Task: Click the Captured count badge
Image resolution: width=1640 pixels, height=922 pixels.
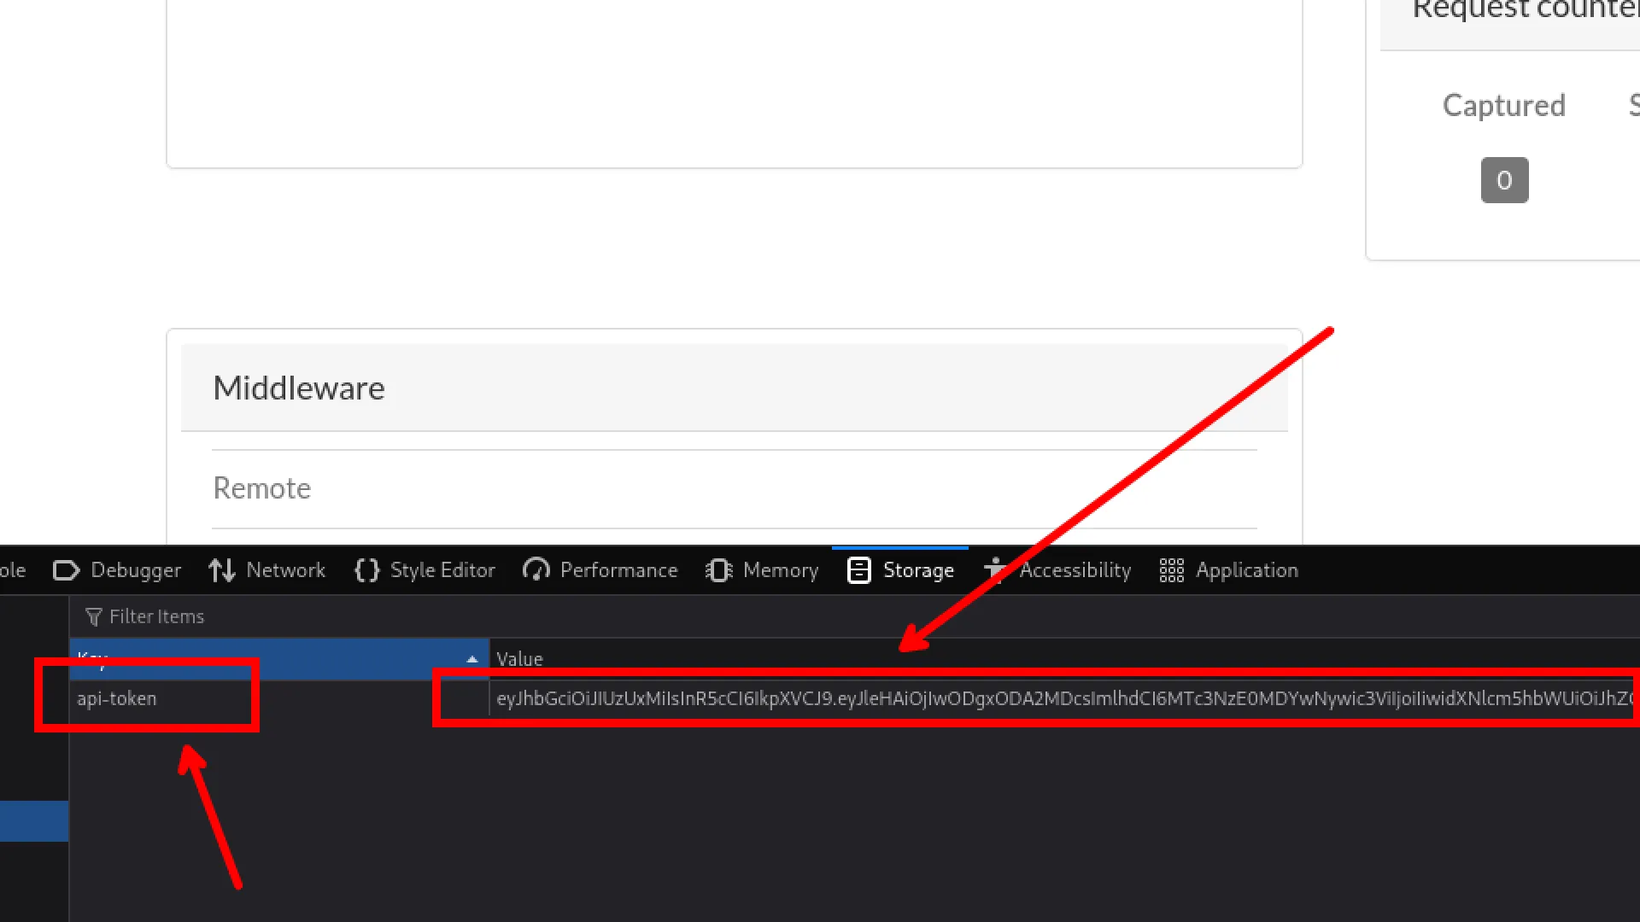Action: 1504,180
